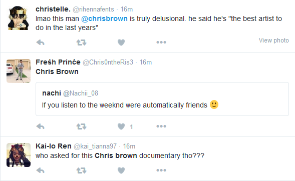Open nachi's quoted tweet about the weeknd

coord(162,99)
